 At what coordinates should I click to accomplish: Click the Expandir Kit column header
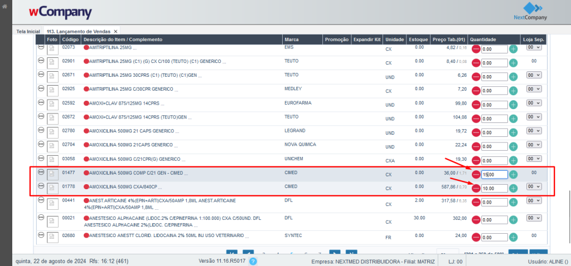click(367, 40)
